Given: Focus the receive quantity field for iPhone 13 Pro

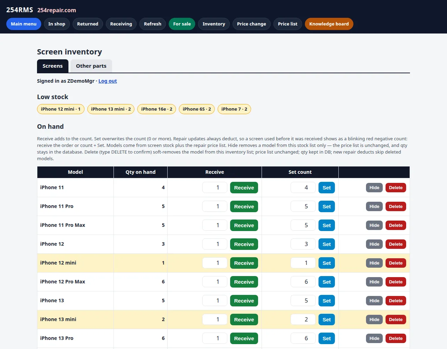Looking at the screenshot, I should [x=215, y=339].
